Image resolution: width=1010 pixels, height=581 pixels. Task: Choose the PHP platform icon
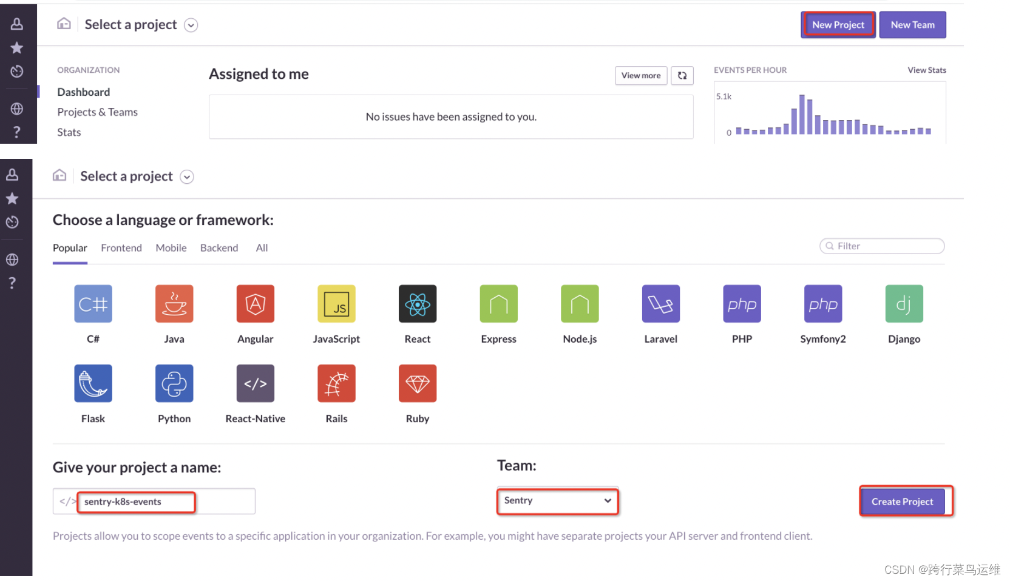coord(742,304)
